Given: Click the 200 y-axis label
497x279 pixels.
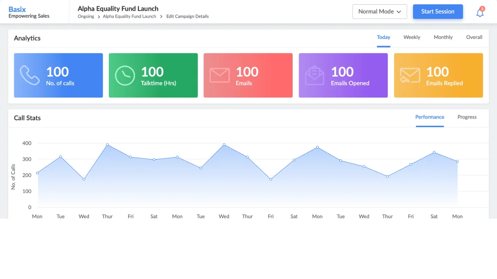Looking at the screenshot, I should (x=27, y=175).
